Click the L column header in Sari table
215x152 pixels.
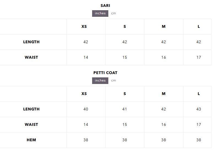(x=199, y=26)
